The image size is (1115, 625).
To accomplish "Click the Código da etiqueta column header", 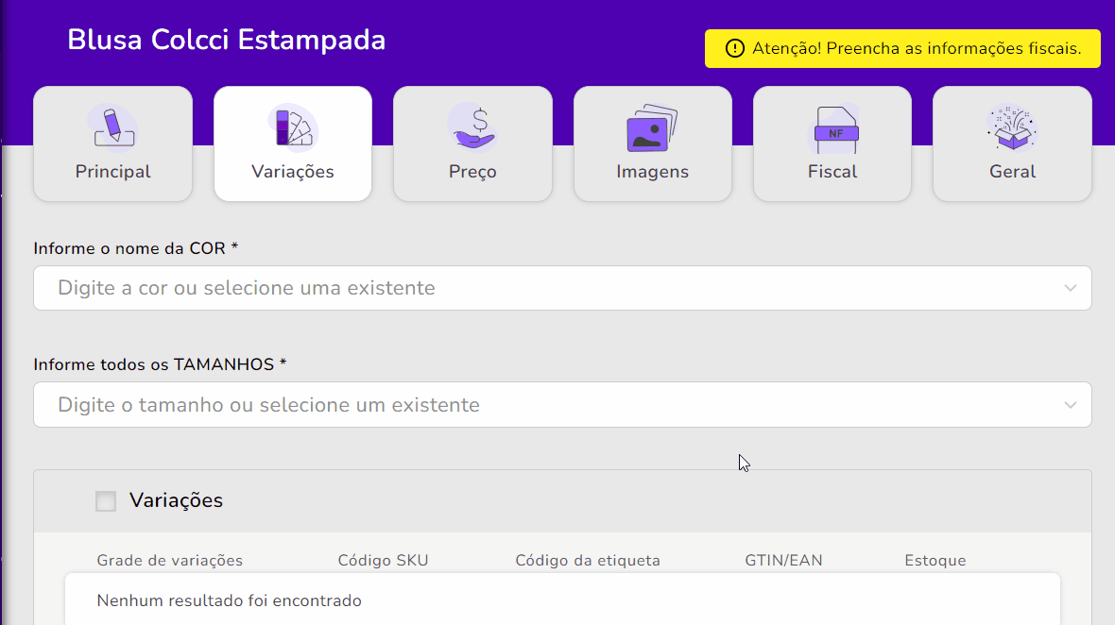I will [588, 561].
